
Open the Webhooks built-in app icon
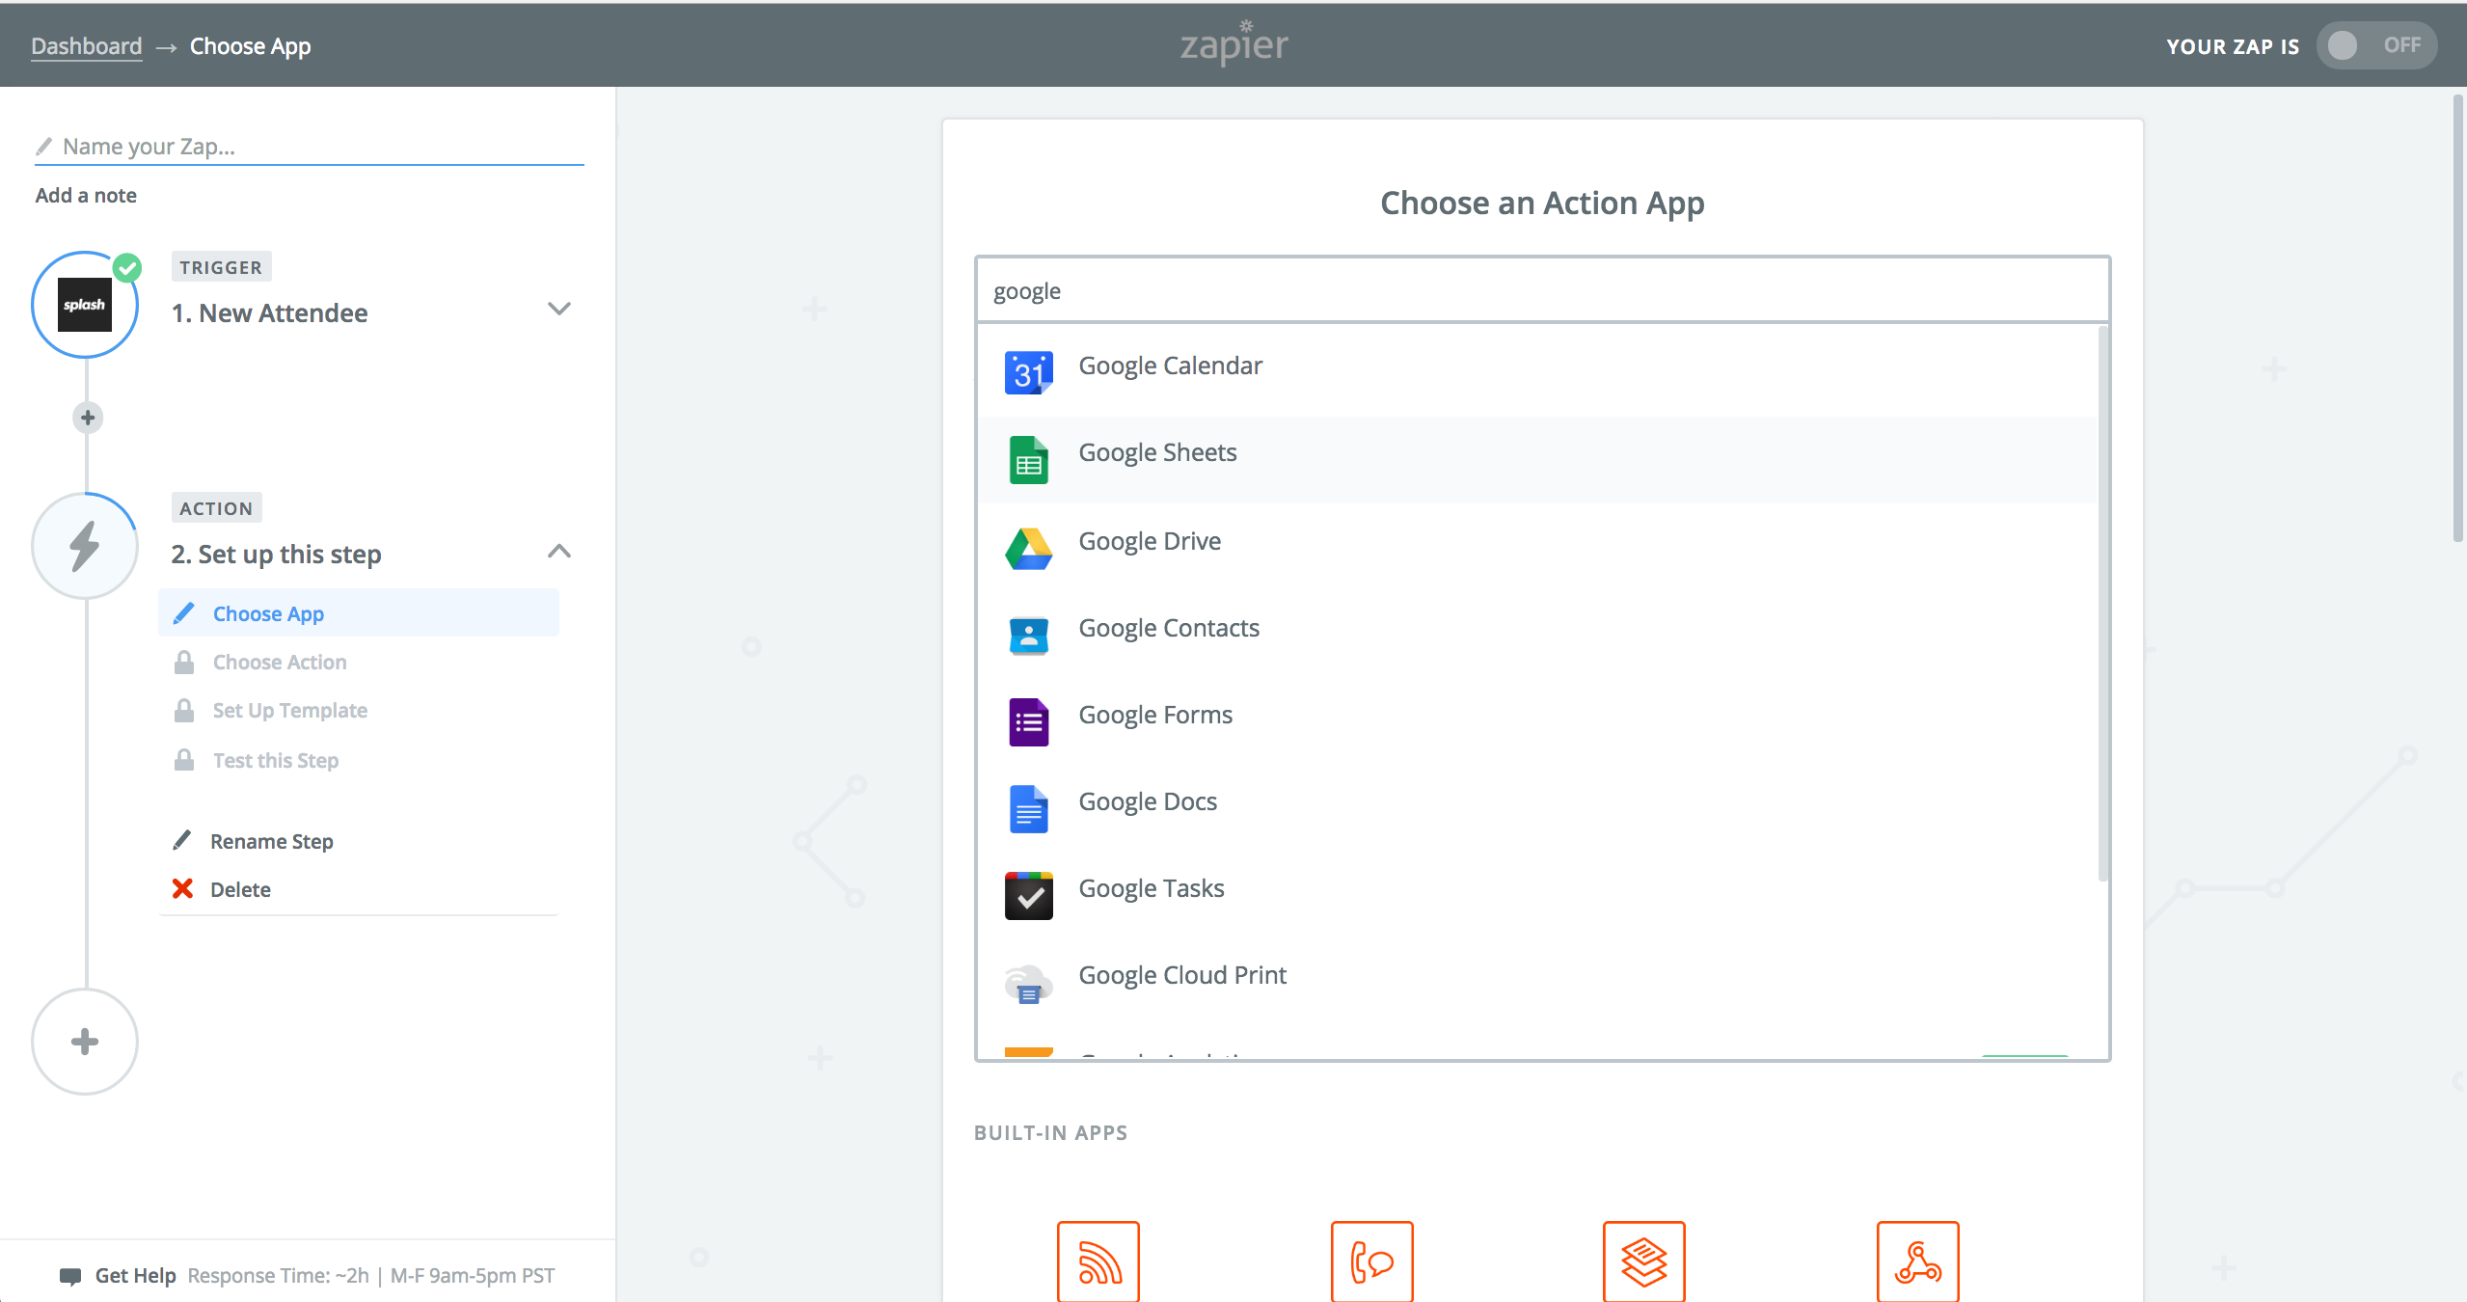click(1917, 1261)
